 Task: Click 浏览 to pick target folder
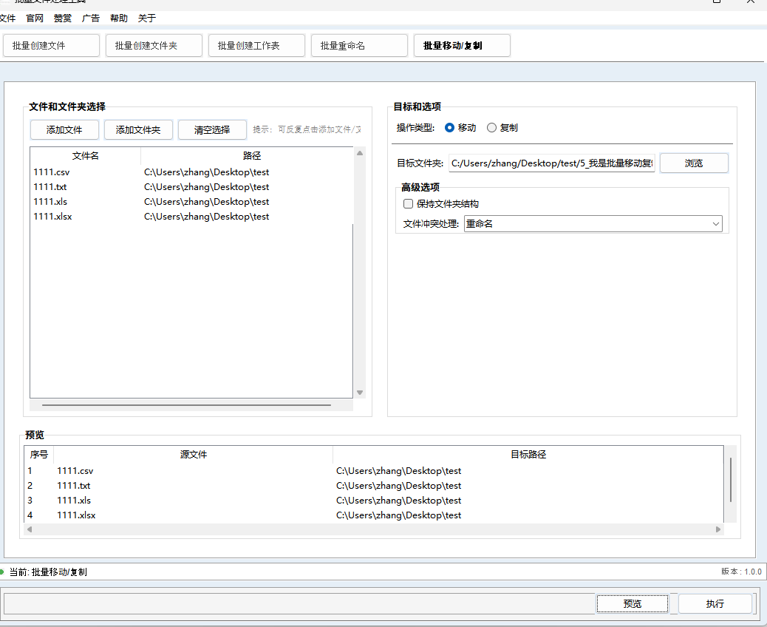(x=693, y=163)
